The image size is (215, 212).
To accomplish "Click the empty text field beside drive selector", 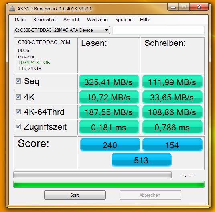I will pyautogui.click(x=158, y=30).
